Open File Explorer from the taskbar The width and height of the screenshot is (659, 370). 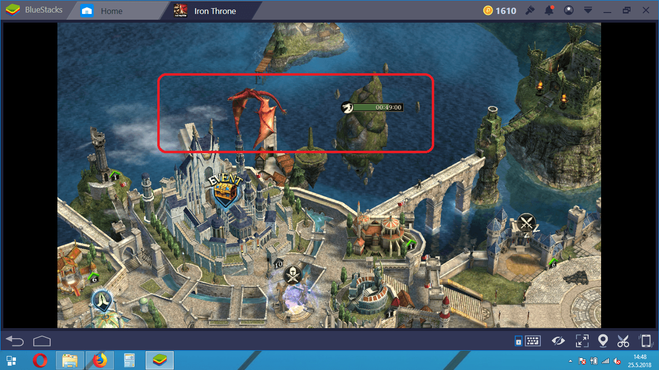70,360
